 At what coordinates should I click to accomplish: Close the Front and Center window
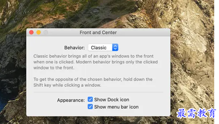click(32, 32)
